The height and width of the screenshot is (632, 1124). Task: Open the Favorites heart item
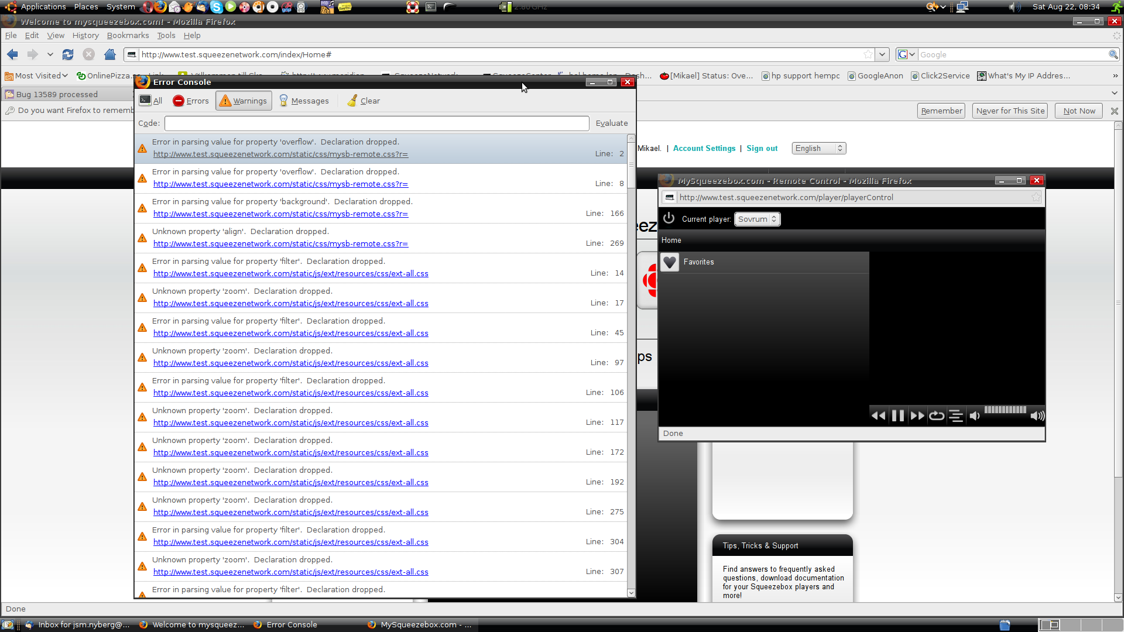click(698, 262)
